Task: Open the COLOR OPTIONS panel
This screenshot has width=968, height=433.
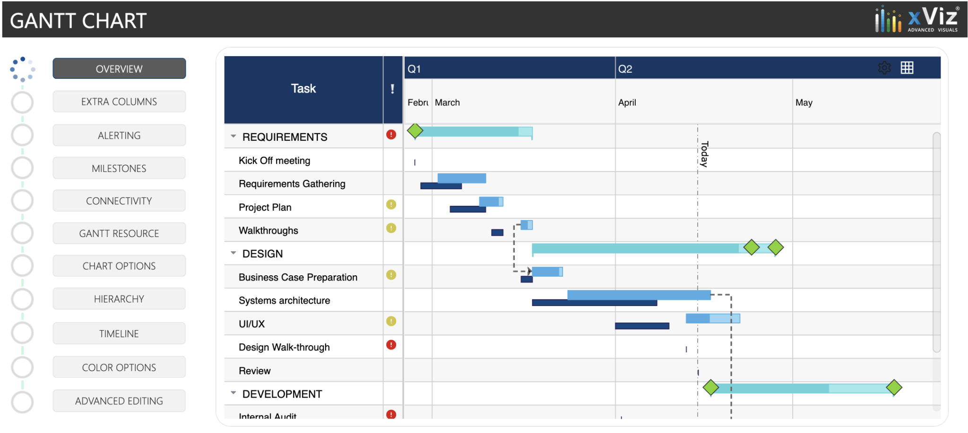Action: point(119,367)
